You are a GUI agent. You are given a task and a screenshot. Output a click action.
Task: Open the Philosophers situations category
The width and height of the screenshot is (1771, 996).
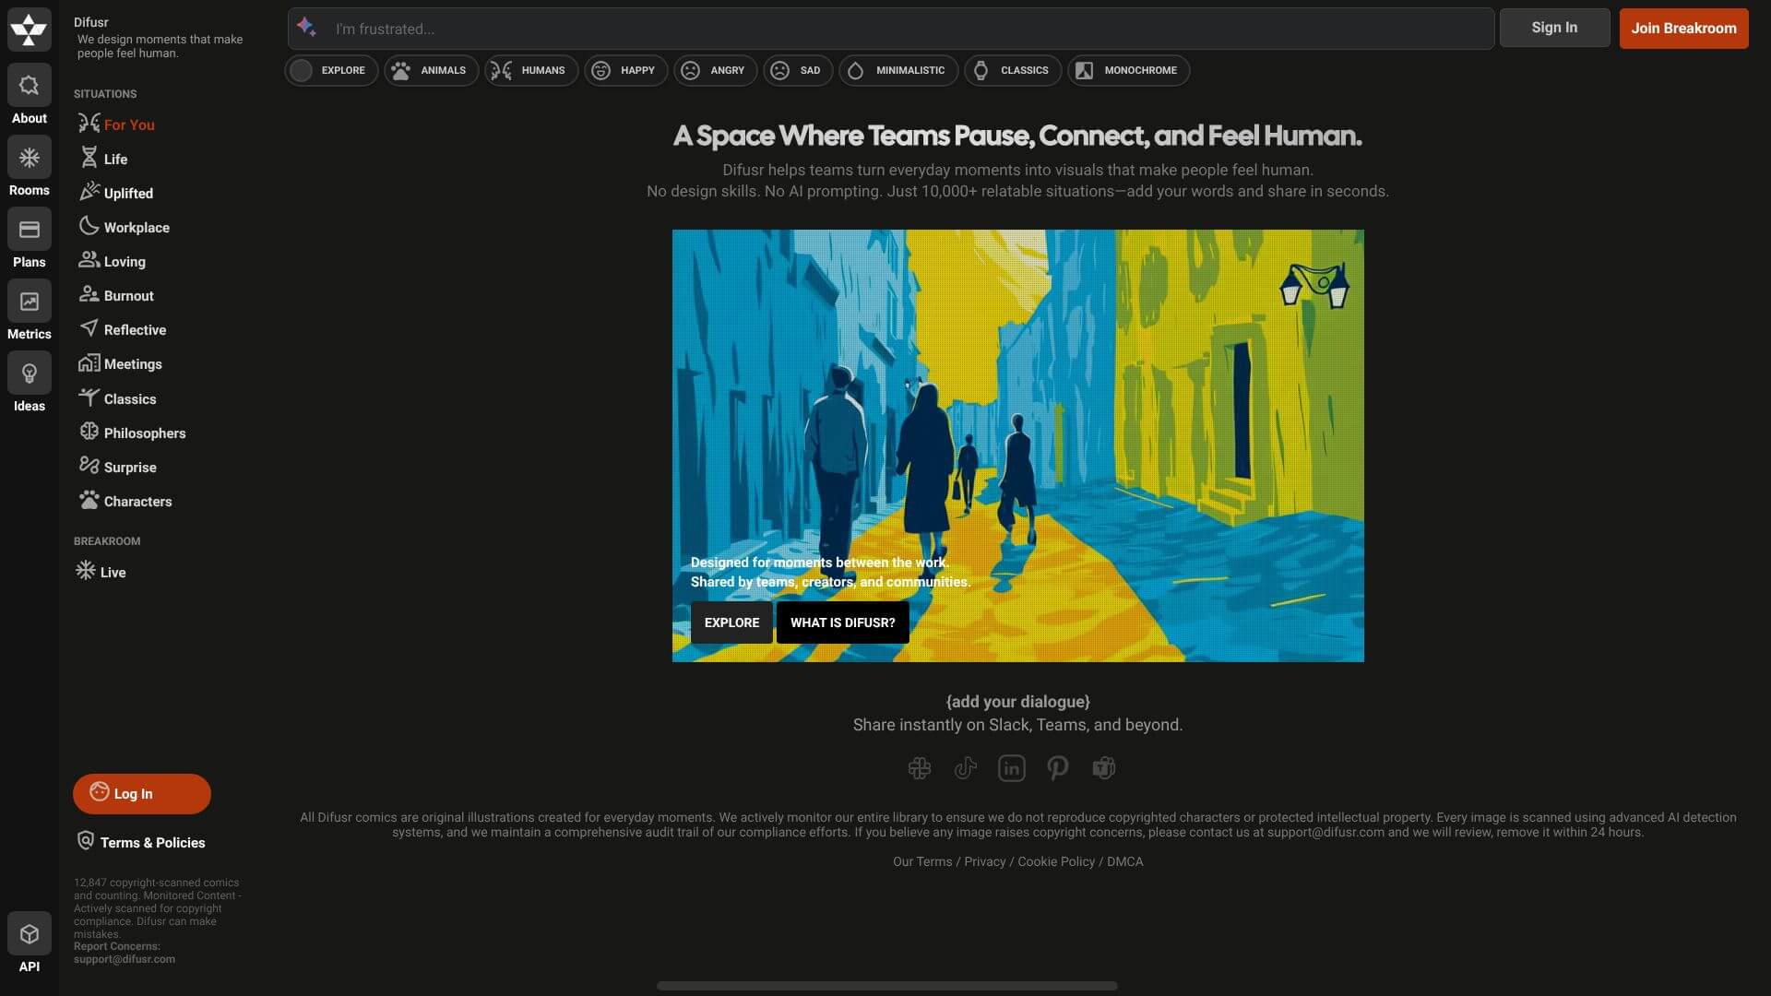click(144, 433)
